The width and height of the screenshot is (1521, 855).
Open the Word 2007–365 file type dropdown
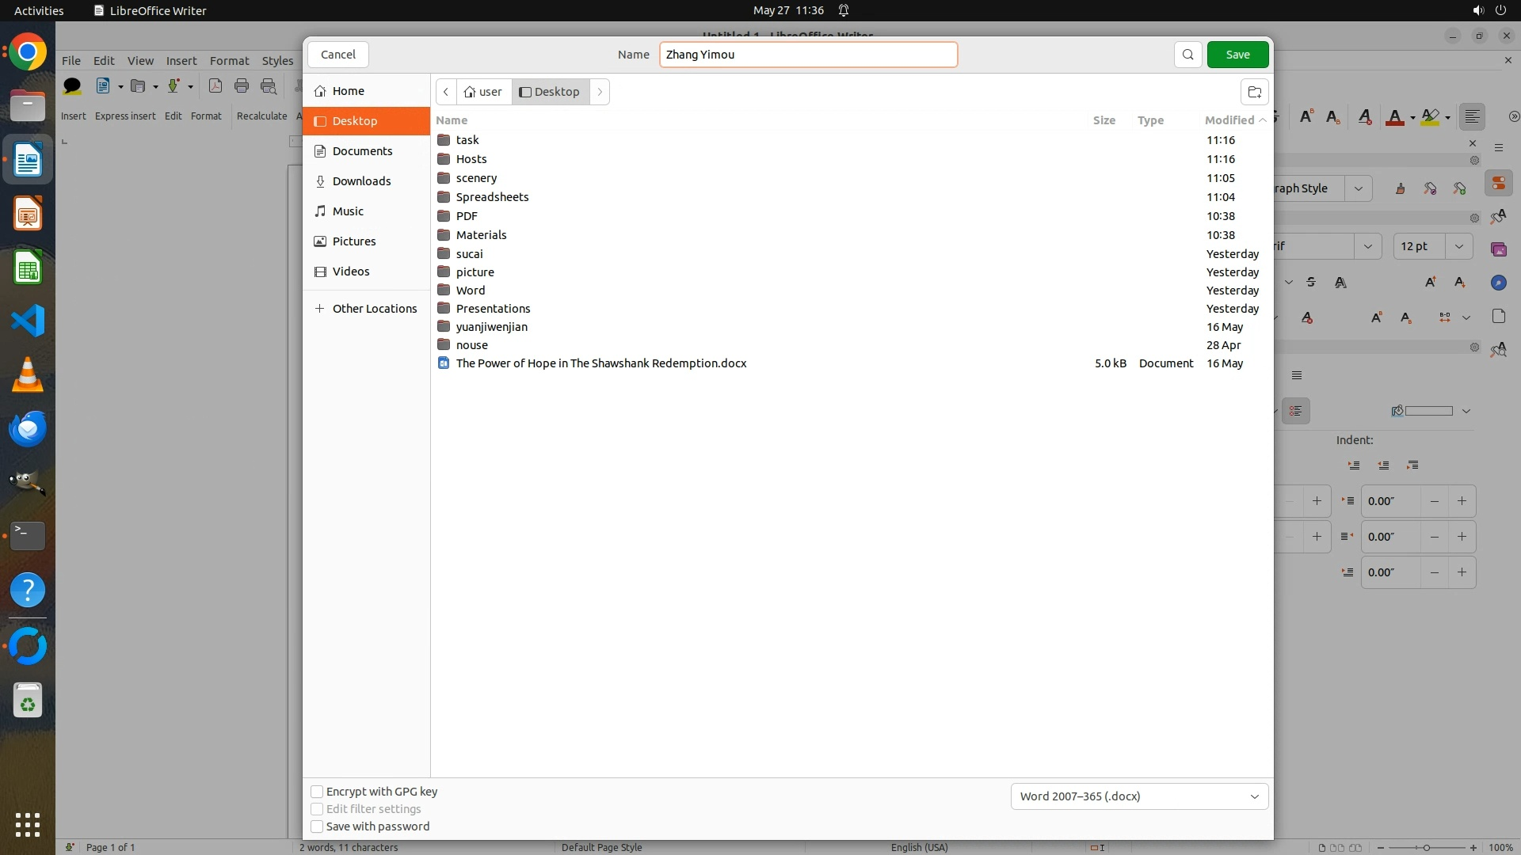coord(1139,796)
